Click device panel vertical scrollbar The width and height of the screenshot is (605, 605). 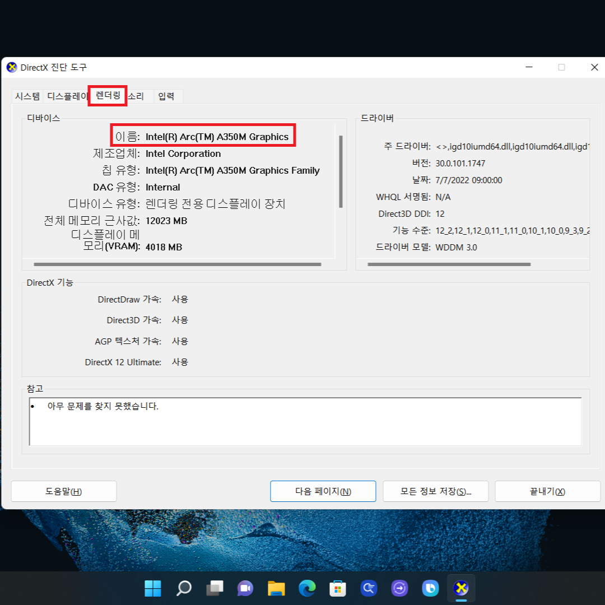(341, 172)
